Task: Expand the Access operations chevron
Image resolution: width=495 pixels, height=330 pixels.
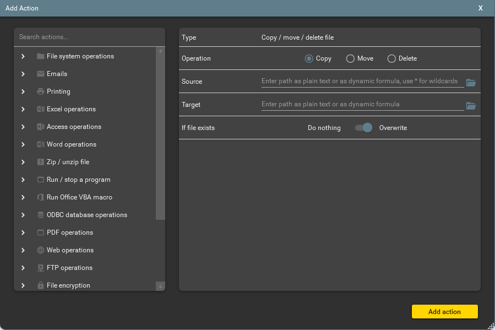Action: pos(23,127)
